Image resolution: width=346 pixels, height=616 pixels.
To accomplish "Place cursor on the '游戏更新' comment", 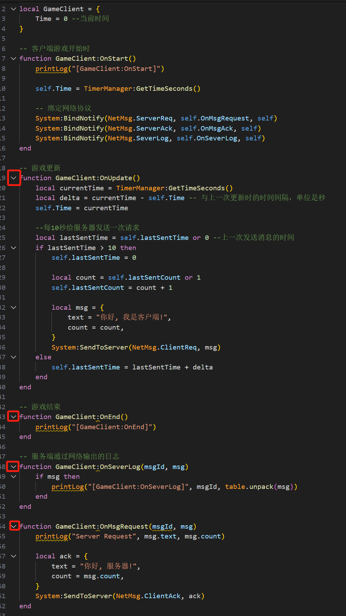I will (x=46, y=168).
